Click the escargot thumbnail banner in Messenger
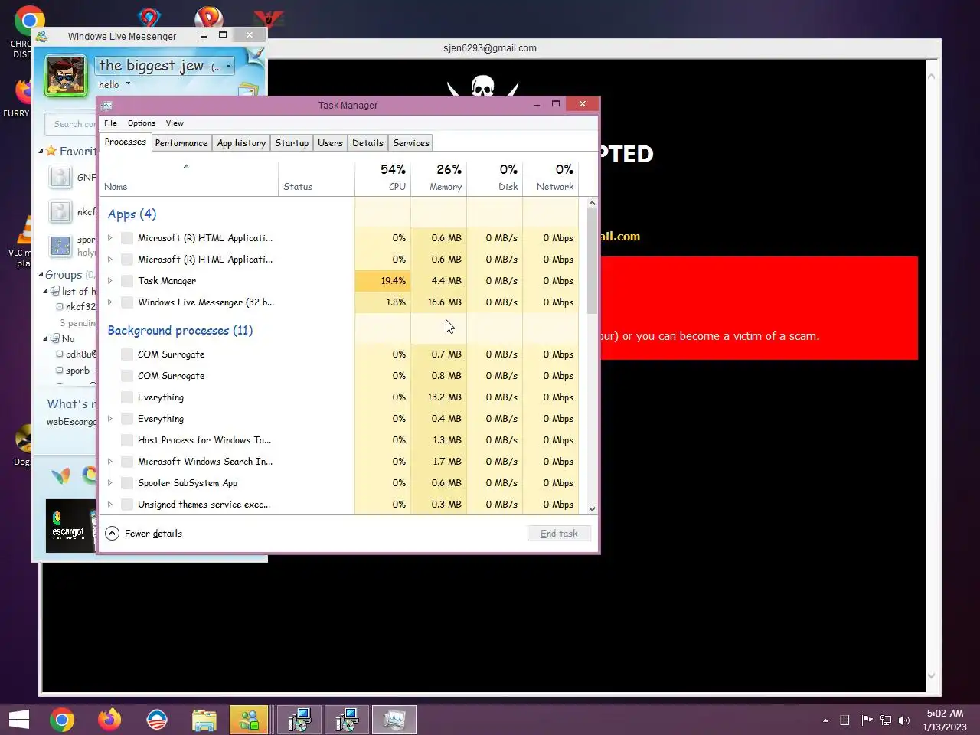The image size is (980, 735). tap(70, 526)
